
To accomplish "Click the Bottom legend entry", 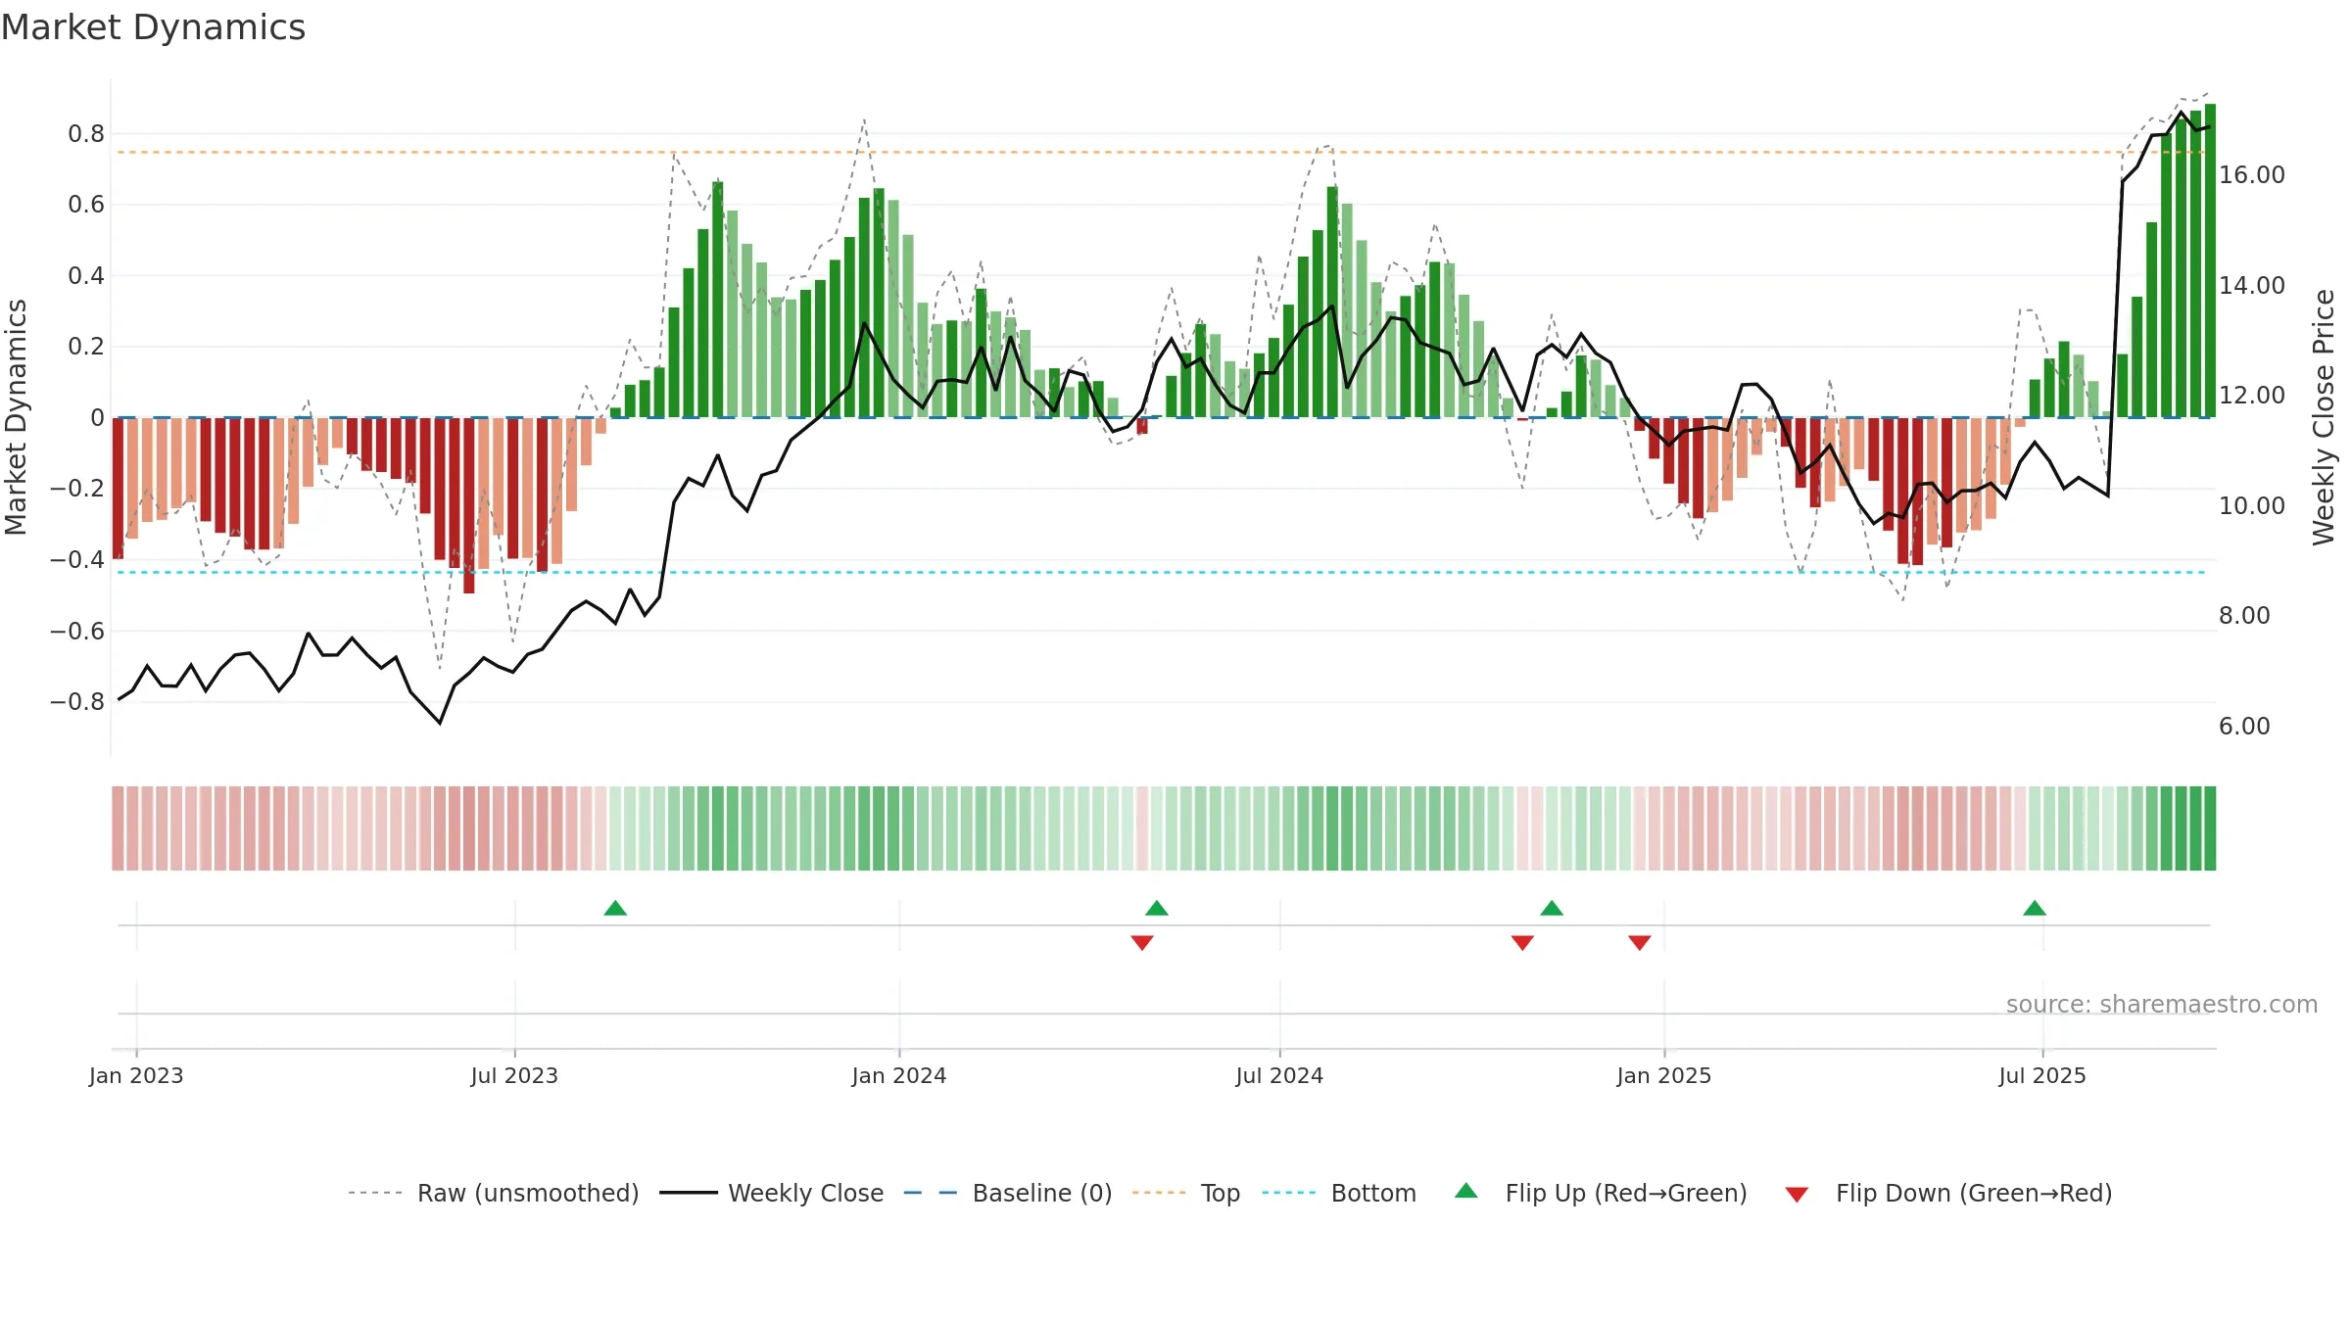I will pyautogui.click(x=1339, y=1193).
